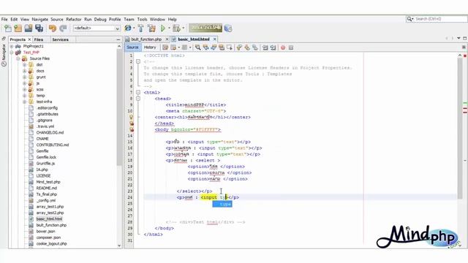Click the Shift Line Right icon

(x=273, y=47)
